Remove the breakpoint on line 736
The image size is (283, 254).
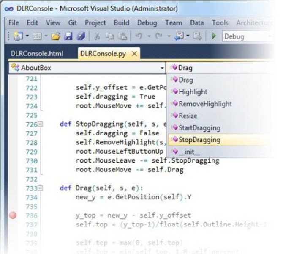pos(13,215)
